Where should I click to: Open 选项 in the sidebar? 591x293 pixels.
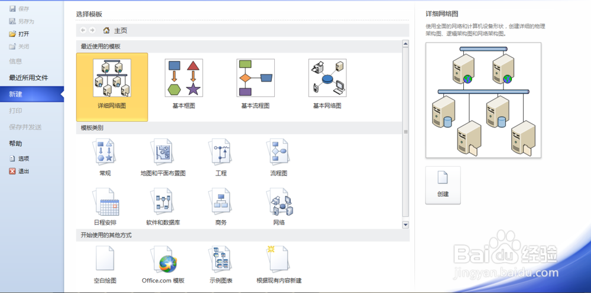[20, 158]
